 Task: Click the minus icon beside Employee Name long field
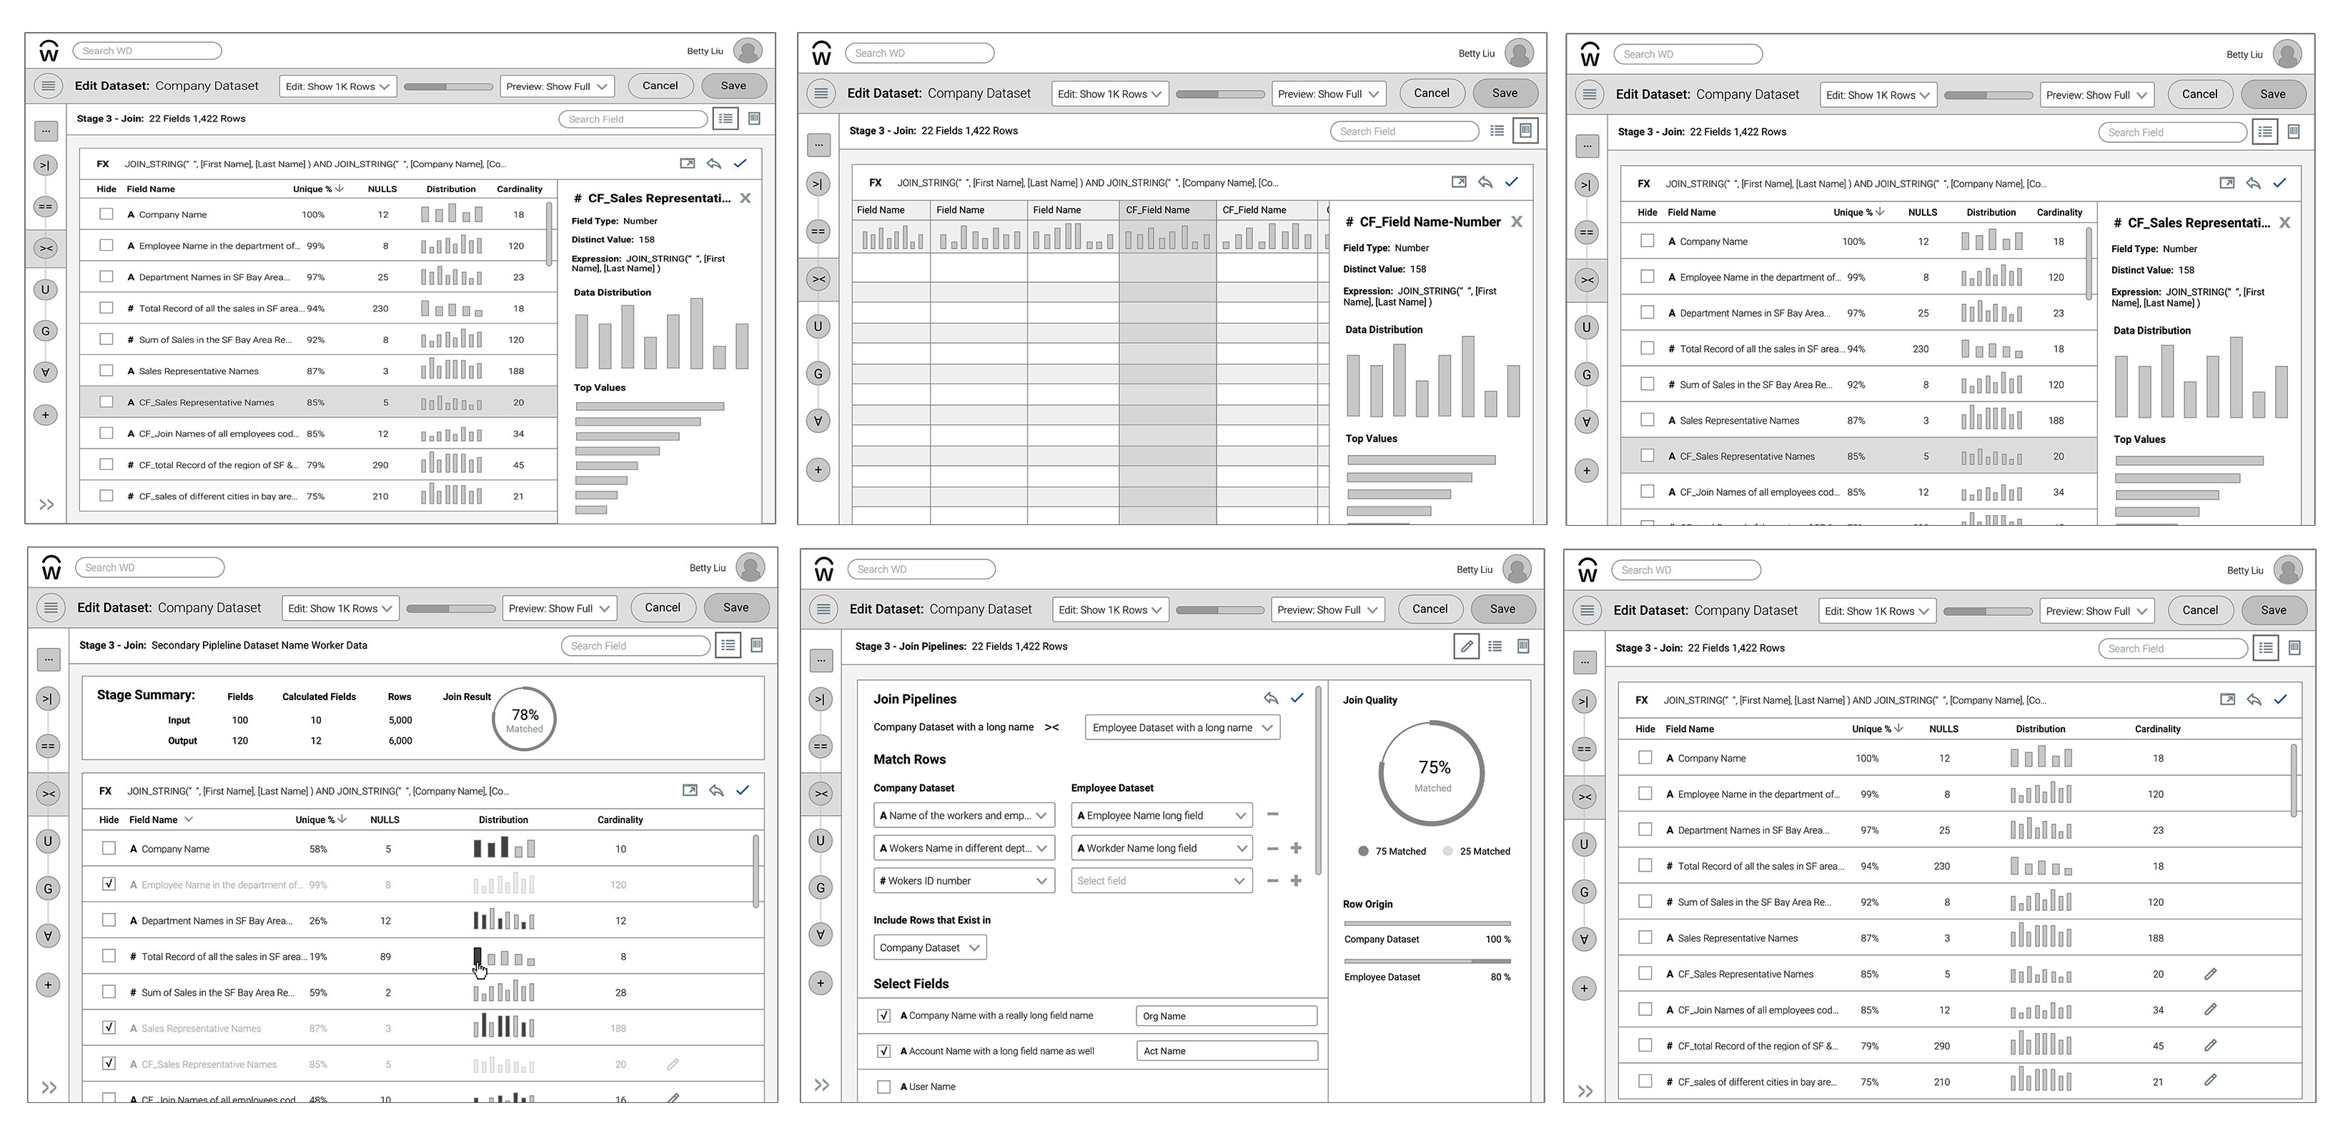point(1272,815)
